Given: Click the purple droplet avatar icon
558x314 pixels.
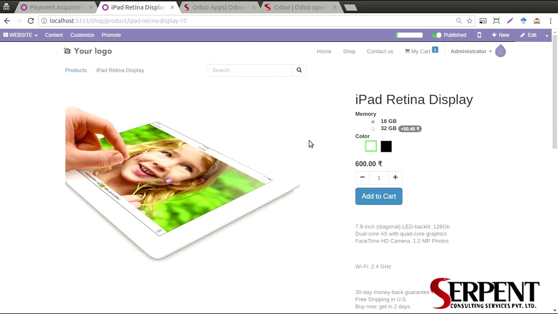Looking at the screenshot, I should 500,51.
